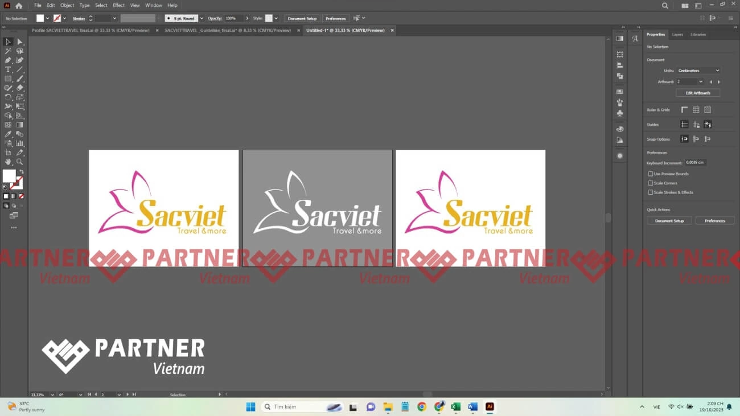Viewport: 740px width, 416px height.
Task: Click the Home icon in top bar
Action: coord(19,6)
